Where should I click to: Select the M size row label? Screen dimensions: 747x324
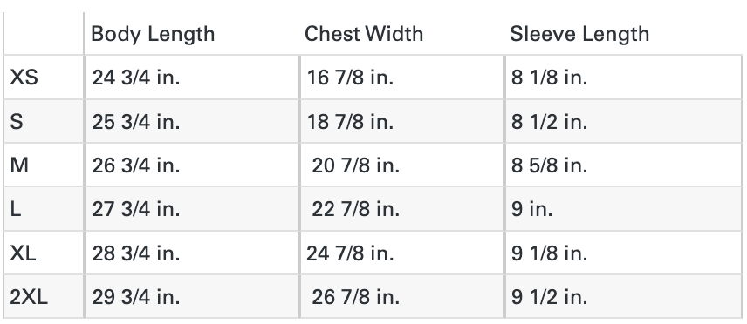click(x=19, y=165)
